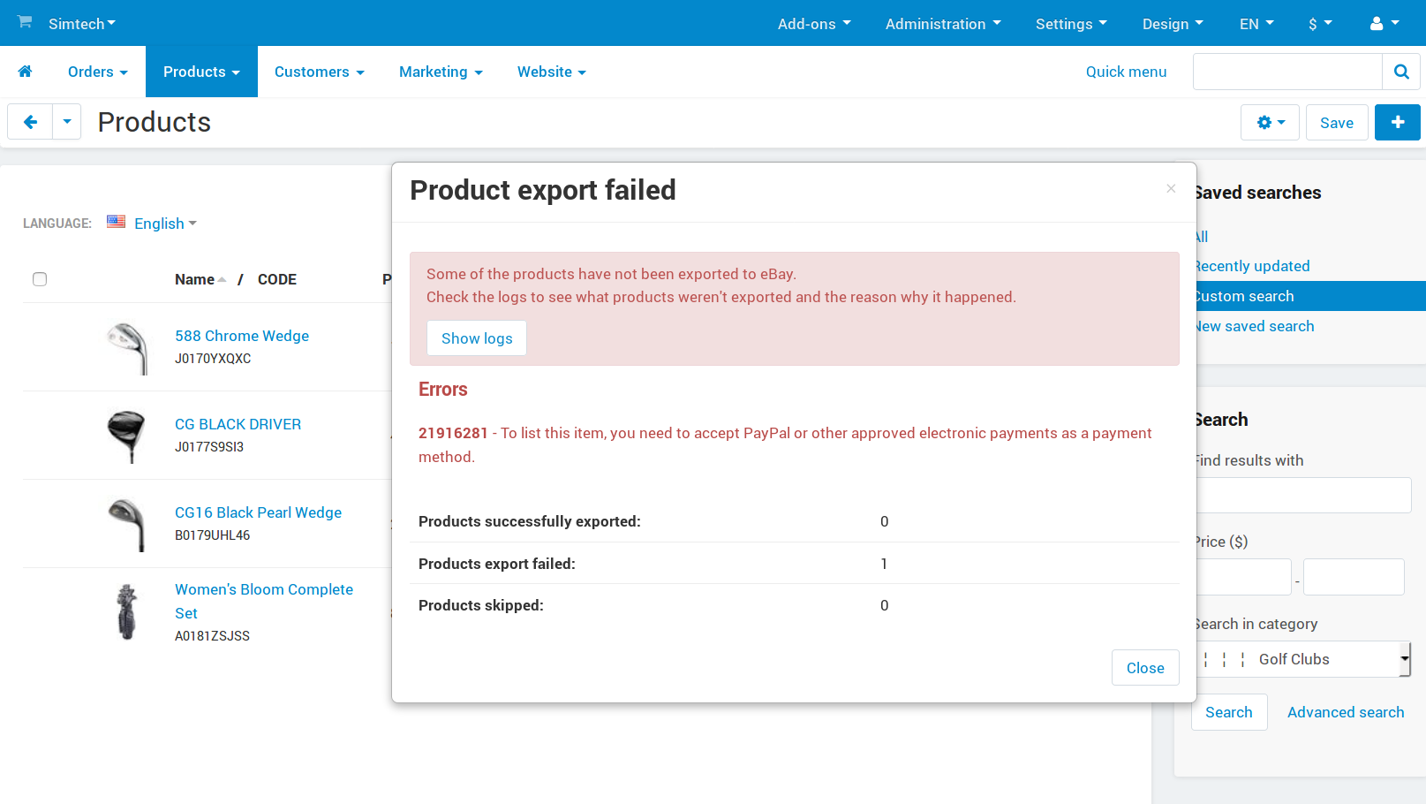Open the Customers menu
This screenshot has height=804, width=1426.
(320, 72)
